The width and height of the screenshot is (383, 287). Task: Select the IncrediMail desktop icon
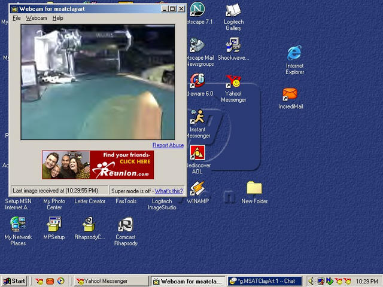290,94
